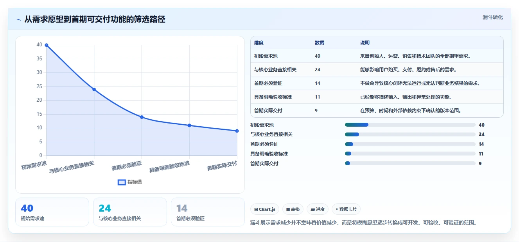Click the 说明 column header

(365, 43)
